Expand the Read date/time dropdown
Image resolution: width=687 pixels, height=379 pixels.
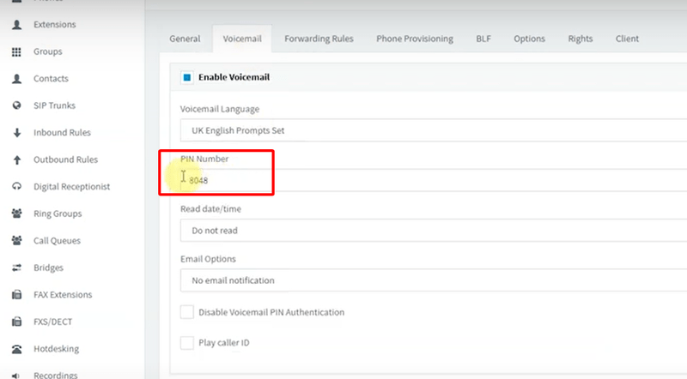click(429, 231)
